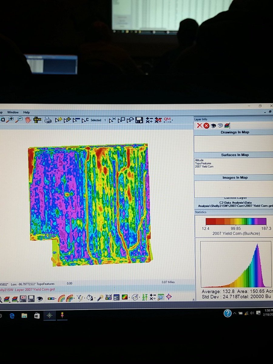273x364 pixels.
Task: Click red X remove layer icon
Action: coord(199,126)
